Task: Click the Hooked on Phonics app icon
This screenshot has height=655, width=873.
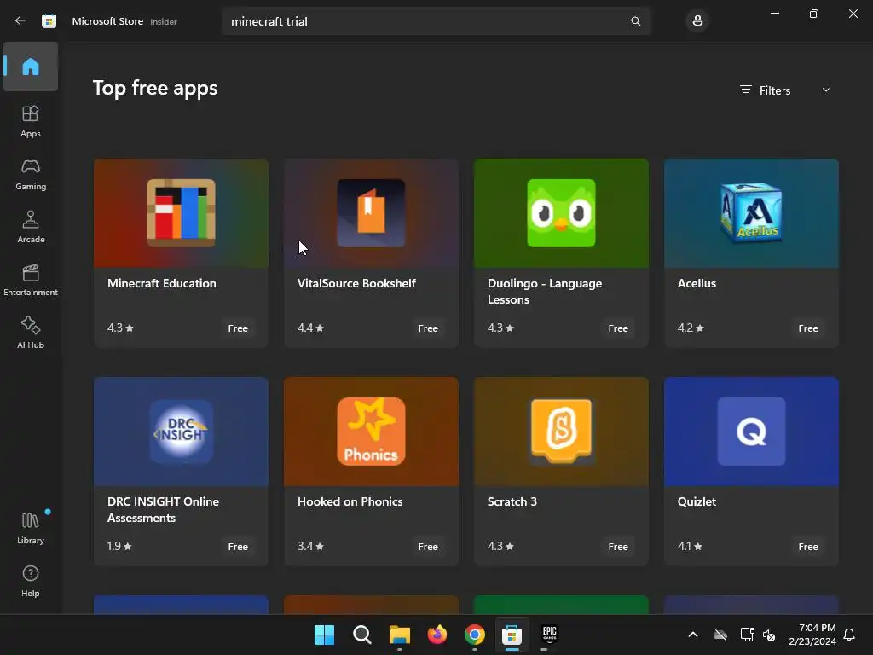Action: point(371,431)
